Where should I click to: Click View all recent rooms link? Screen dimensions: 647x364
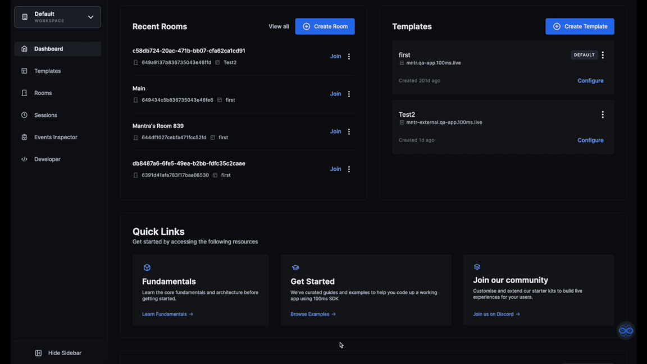point(279,26)
